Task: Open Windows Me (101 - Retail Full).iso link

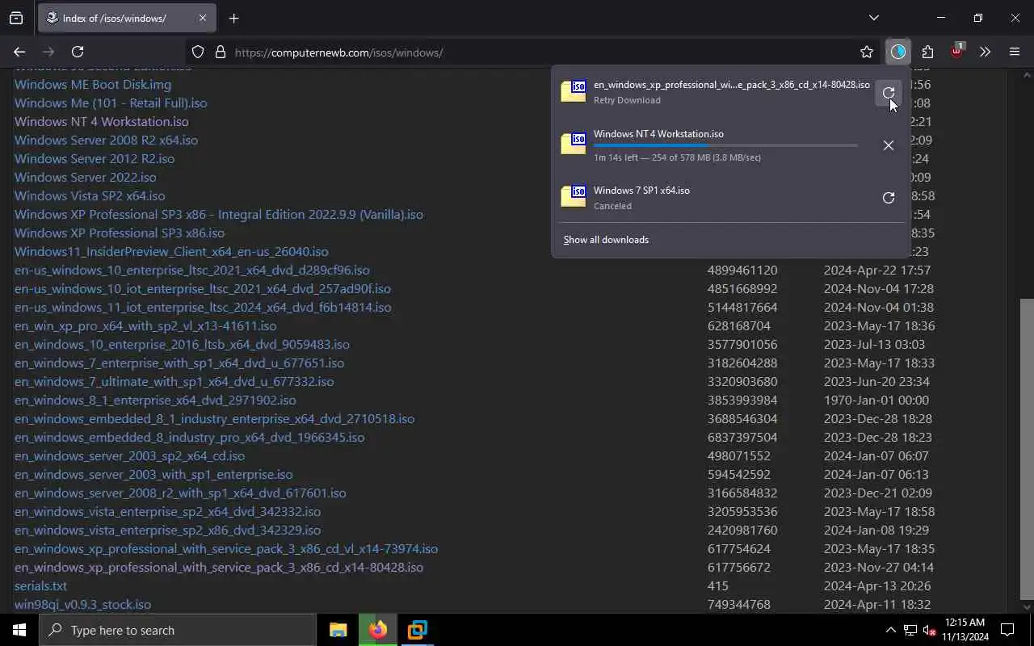Action: 111,103
